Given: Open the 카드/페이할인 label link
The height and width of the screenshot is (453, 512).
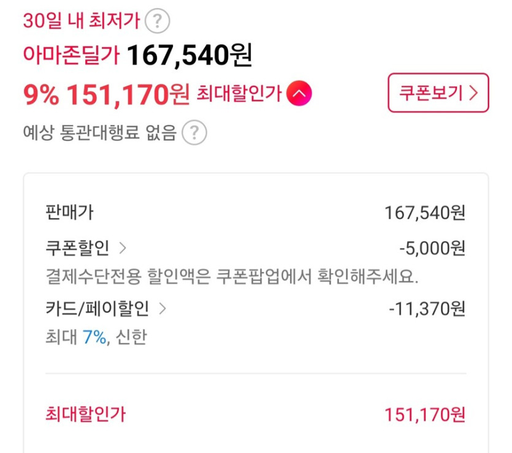Looking at the screenshot, I should click(97, 309).
